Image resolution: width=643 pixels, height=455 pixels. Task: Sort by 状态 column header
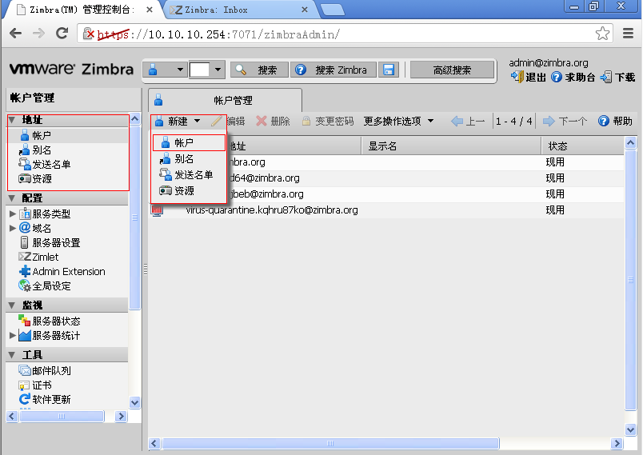pyautogui.click(x=583, y=146)
